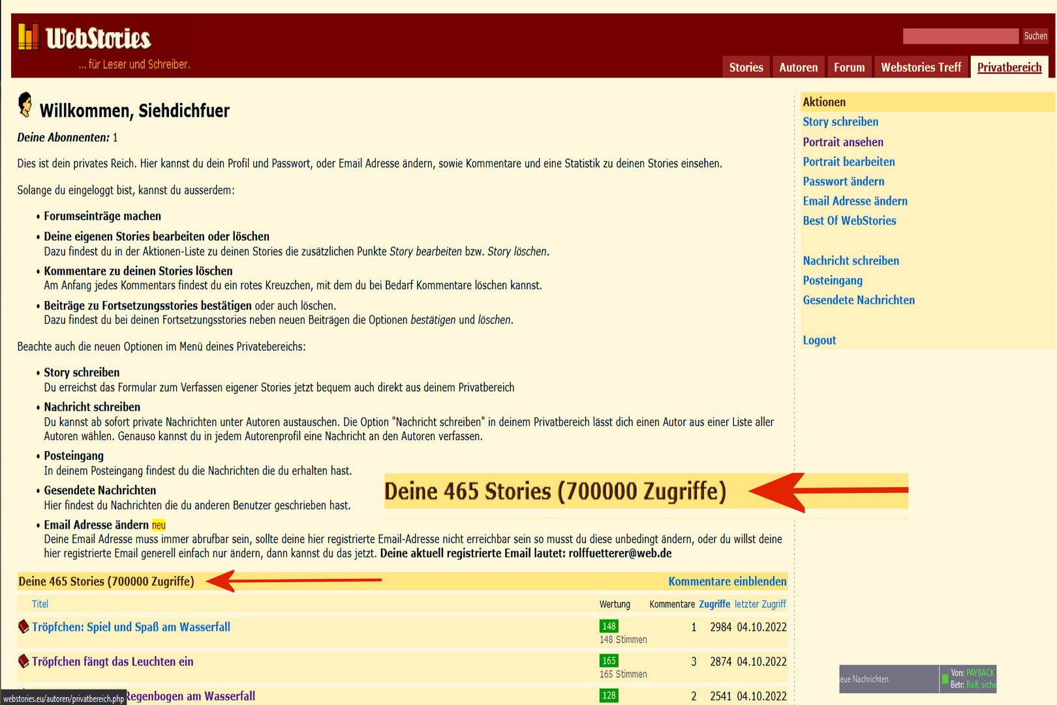Viewport: 1057px width, 705px height.
Task: Click the Kommentare einblenden link
Action: tap(728, 581)
